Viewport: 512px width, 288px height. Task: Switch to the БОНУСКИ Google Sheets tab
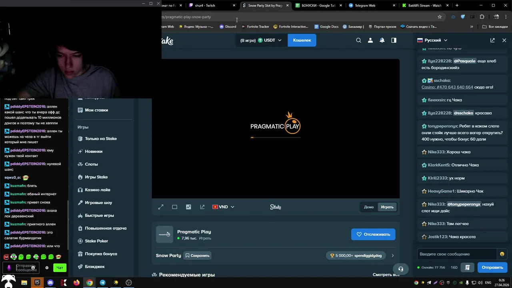318,6
